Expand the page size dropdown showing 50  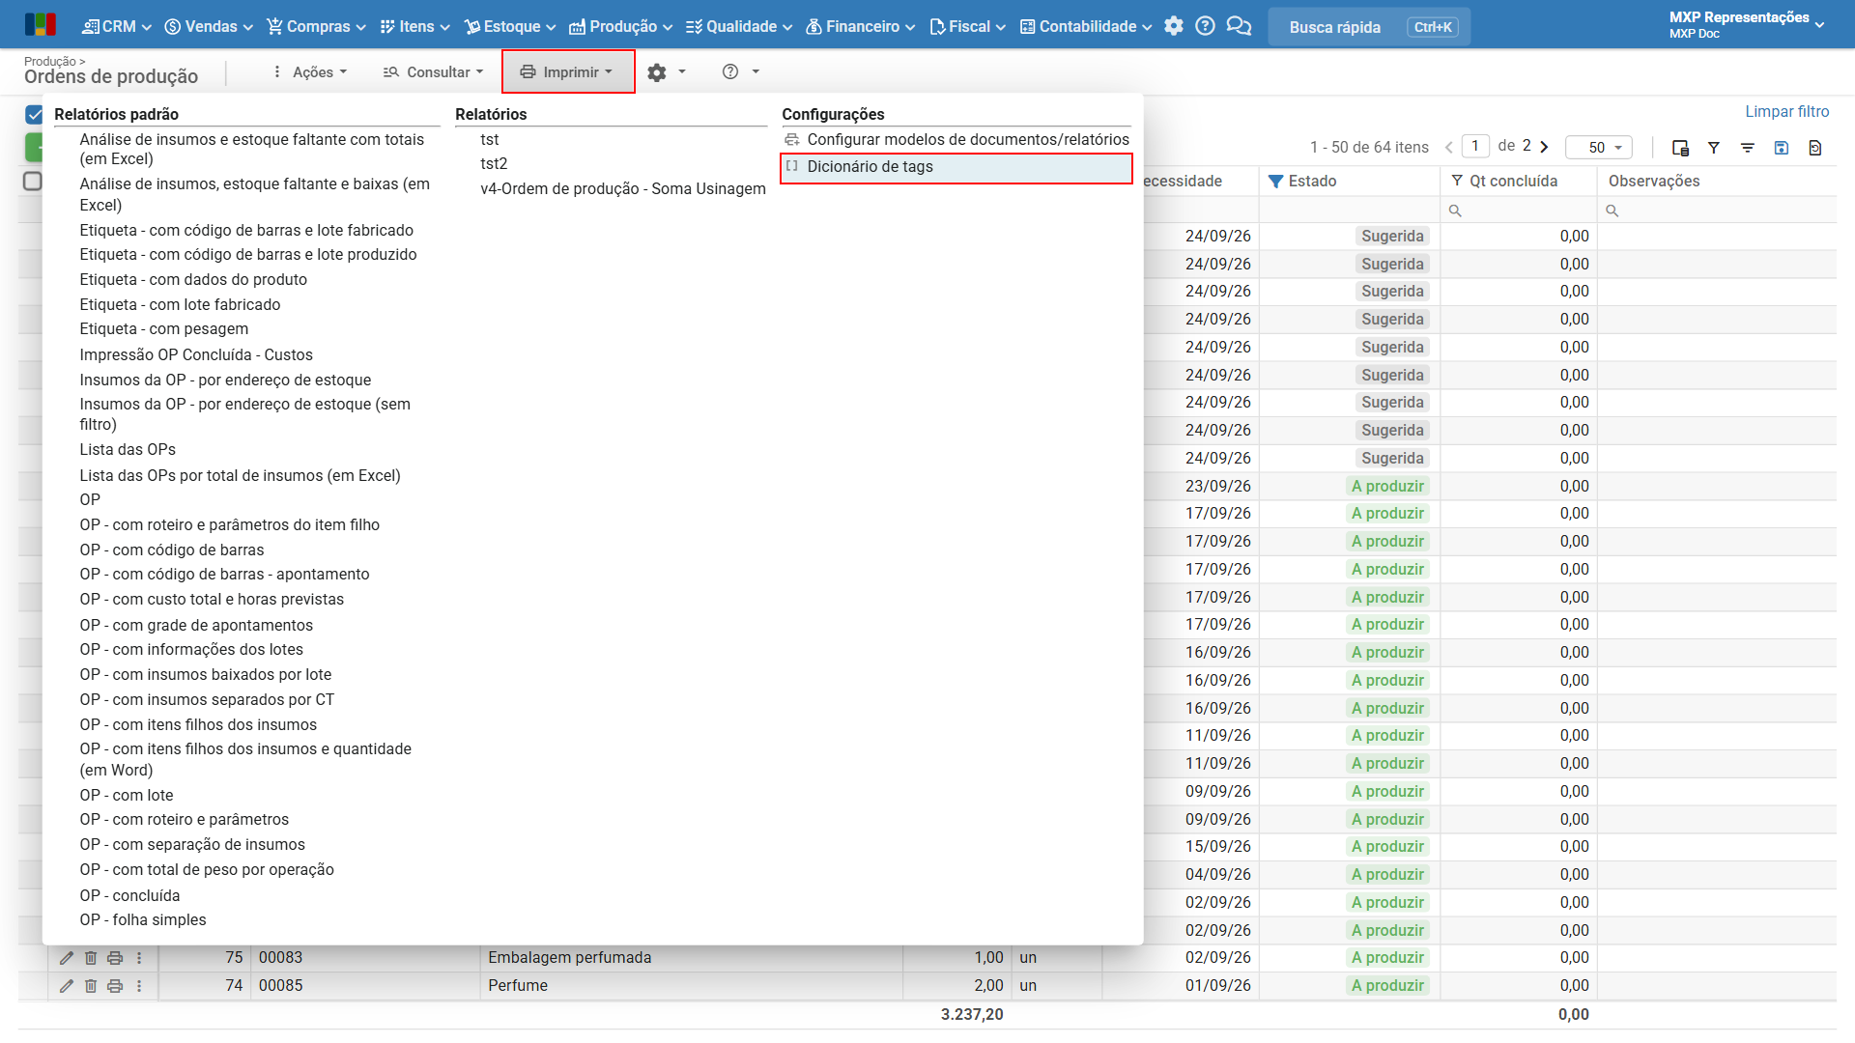pos(1599,148)
